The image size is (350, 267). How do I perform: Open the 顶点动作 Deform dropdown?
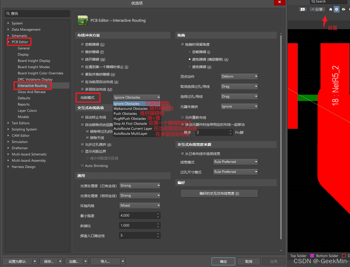(x=239, y=76)
